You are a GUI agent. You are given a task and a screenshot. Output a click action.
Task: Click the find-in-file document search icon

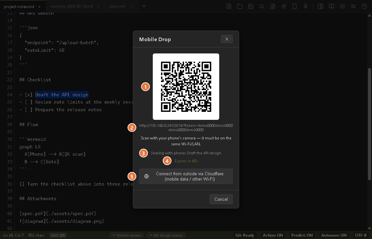pyautogui.click(x=273, y=6)
